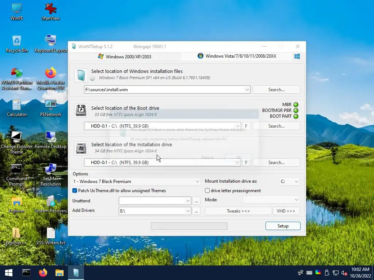Expand the Installation drive HDD-0:1 dropdown

237,162
